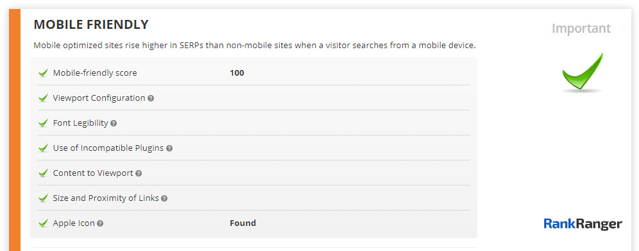This screenshot has width=639, height=251.
Task: Open help icon beside Viewport Configuration
Action: [x=151, y=98]
